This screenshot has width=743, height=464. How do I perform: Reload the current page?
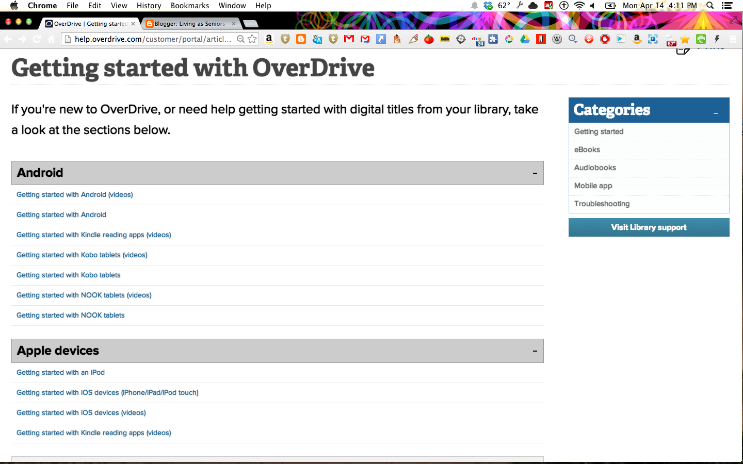coord(37,39)
